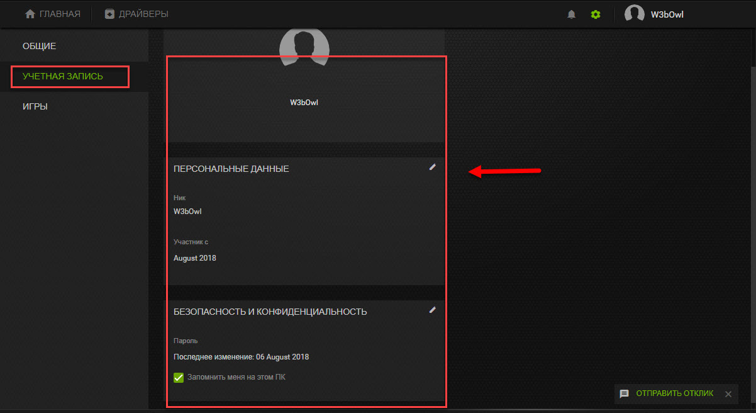Edit БЕЗОПАСНОСТЬ И КОНФИДЕНЦИАЛЬНОСТЬ via pencil icon
The image size is (756, 413).
432,310
